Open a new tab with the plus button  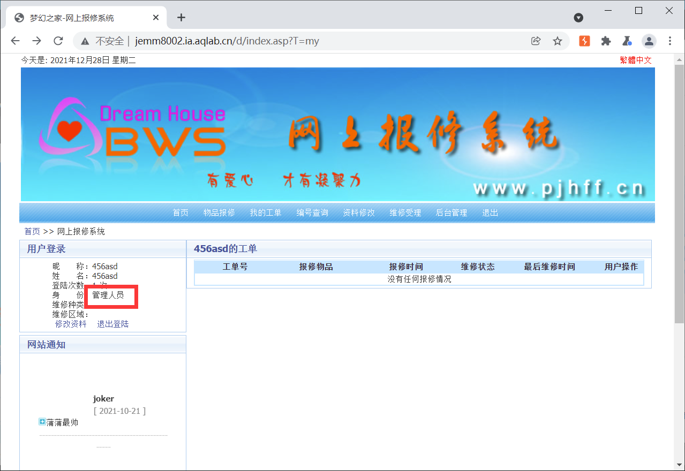pos(181,17)
